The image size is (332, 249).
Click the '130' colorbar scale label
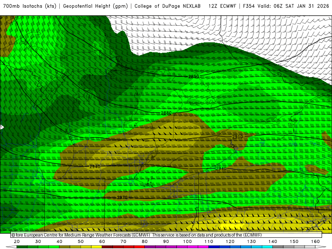251,242
